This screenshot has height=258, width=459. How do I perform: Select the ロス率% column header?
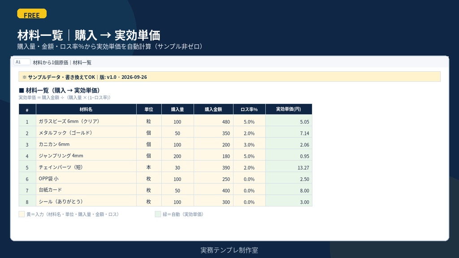click(x=249, y=109)
